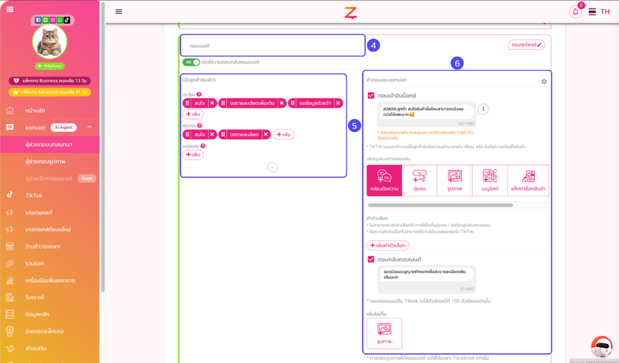Select the เมนูลิสต์ list menu reply format
Viewport: 619px width, 363px height.
[x=490, y=181]
